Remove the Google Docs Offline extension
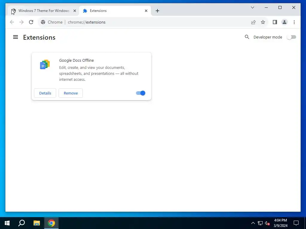 71,93
